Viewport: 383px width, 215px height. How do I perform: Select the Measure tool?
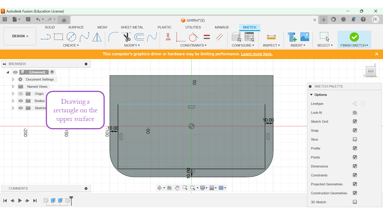point(271,37)
